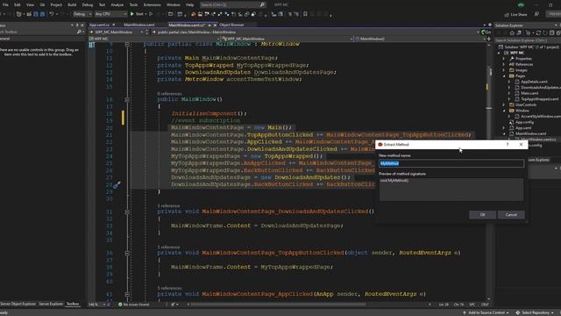Close the Extract Method dialog

point(521,144)
